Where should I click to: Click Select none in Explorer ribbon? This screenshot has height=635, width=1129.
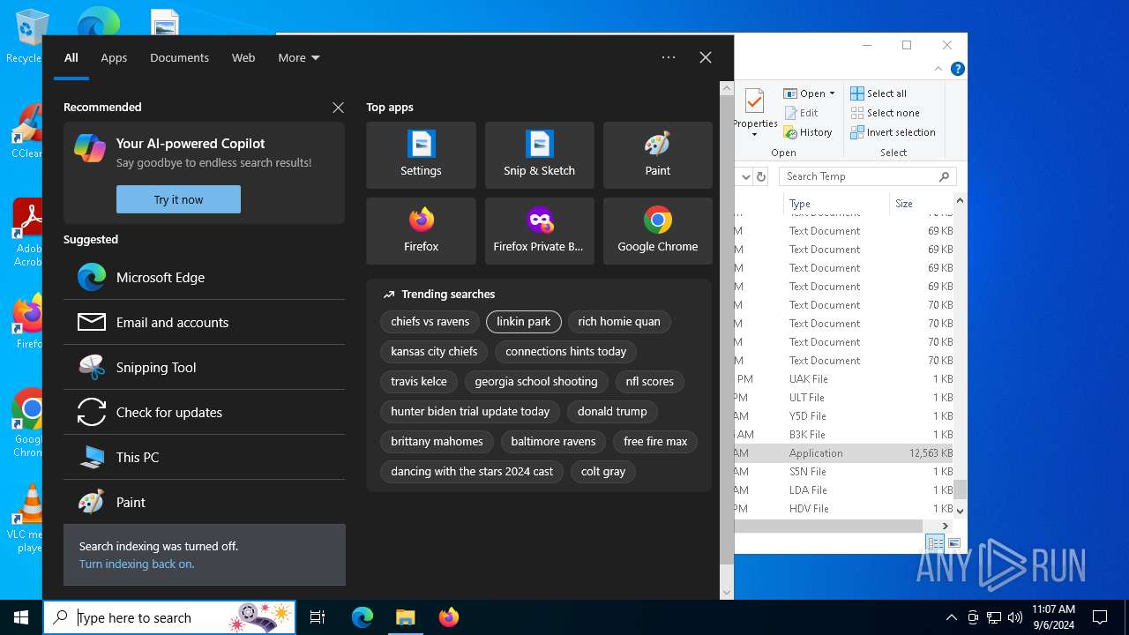pos(885,113)
